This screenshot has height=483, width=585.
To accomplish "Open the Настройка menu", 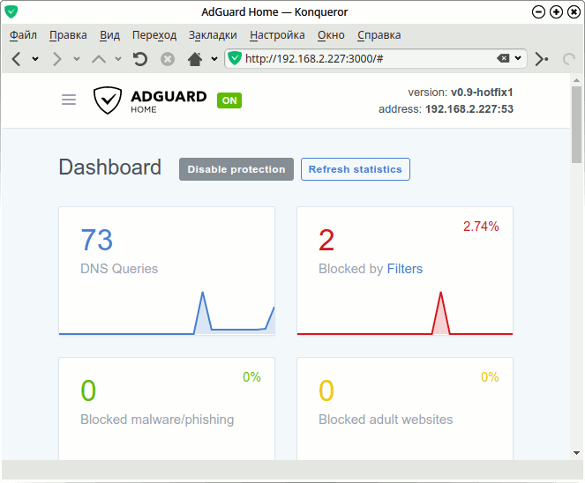I will pos(277,35).
